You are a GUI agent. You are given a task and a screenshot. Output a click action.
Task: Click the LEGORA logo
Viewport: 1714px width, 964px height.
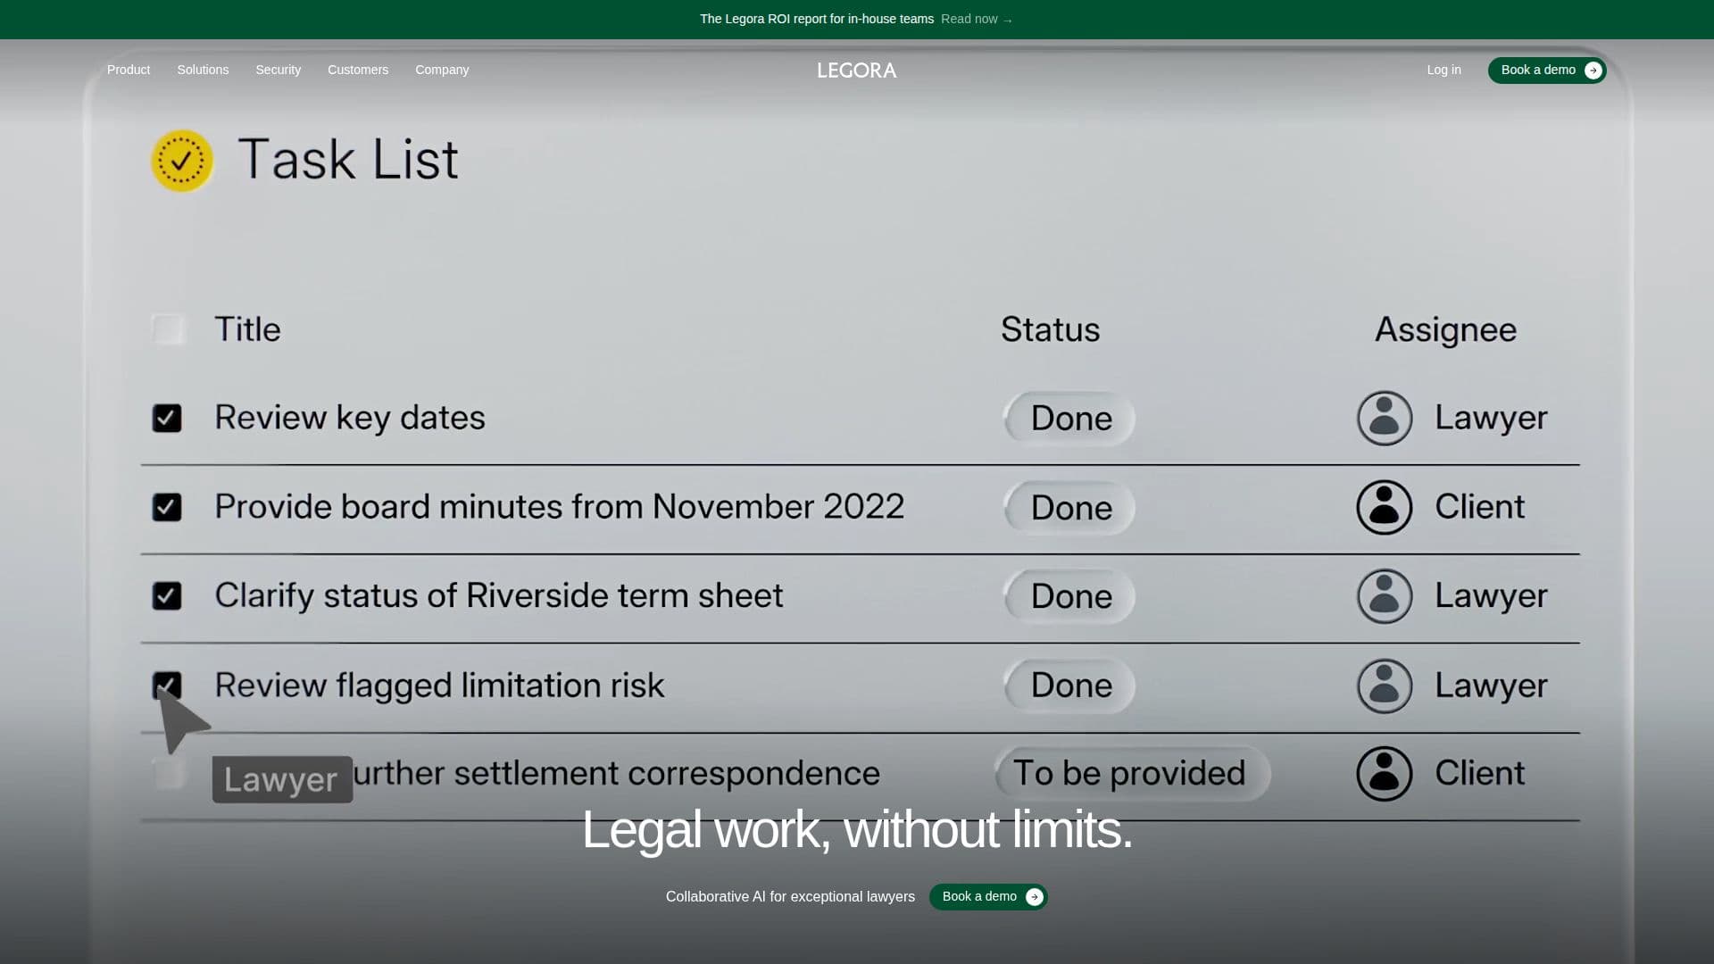[x=857, y=71]
